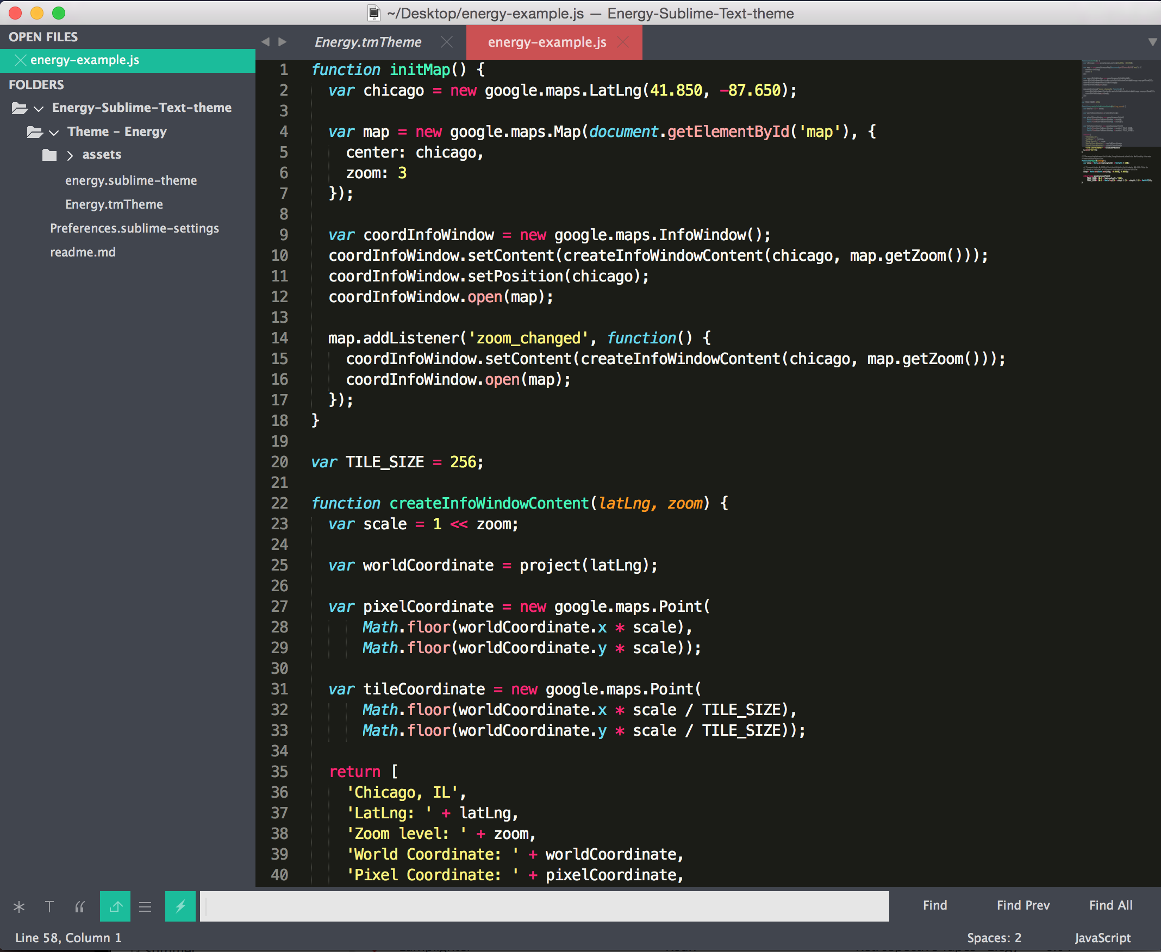Open readme.md from the sidebar

pos(83,252)
